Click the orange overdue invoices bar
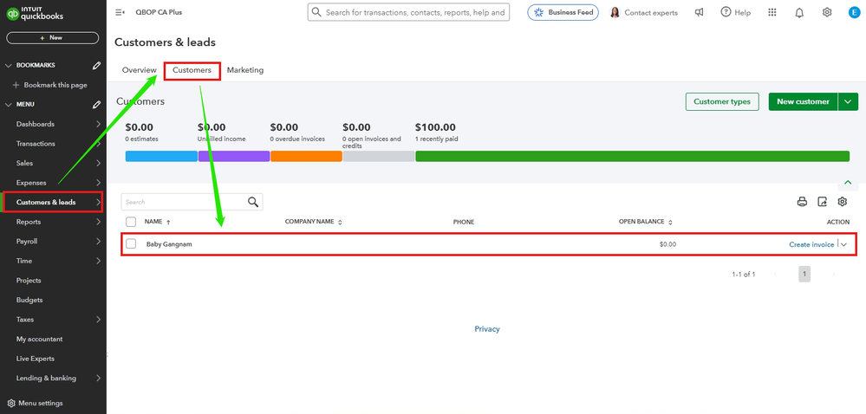866x414 pixels. pos(306,156)
